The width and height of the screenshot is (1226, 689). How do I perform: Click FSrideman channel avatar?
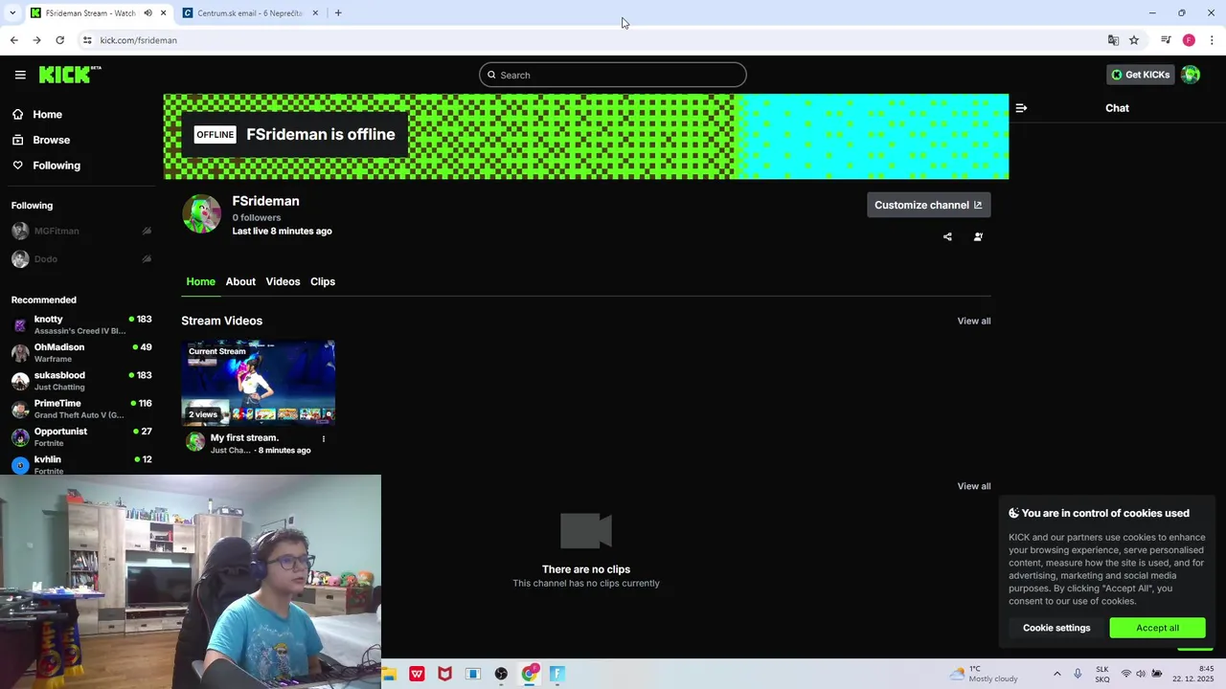[202, 214]
